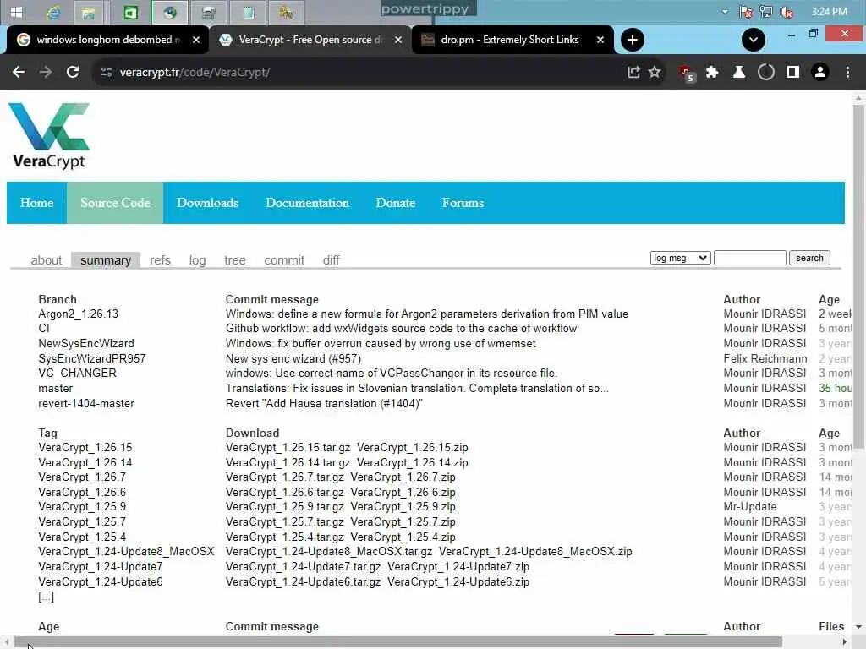The width and height of the screenshot is (866, 649).
Task: Open the red extension icon with badge 5
Action: (687, 73)
